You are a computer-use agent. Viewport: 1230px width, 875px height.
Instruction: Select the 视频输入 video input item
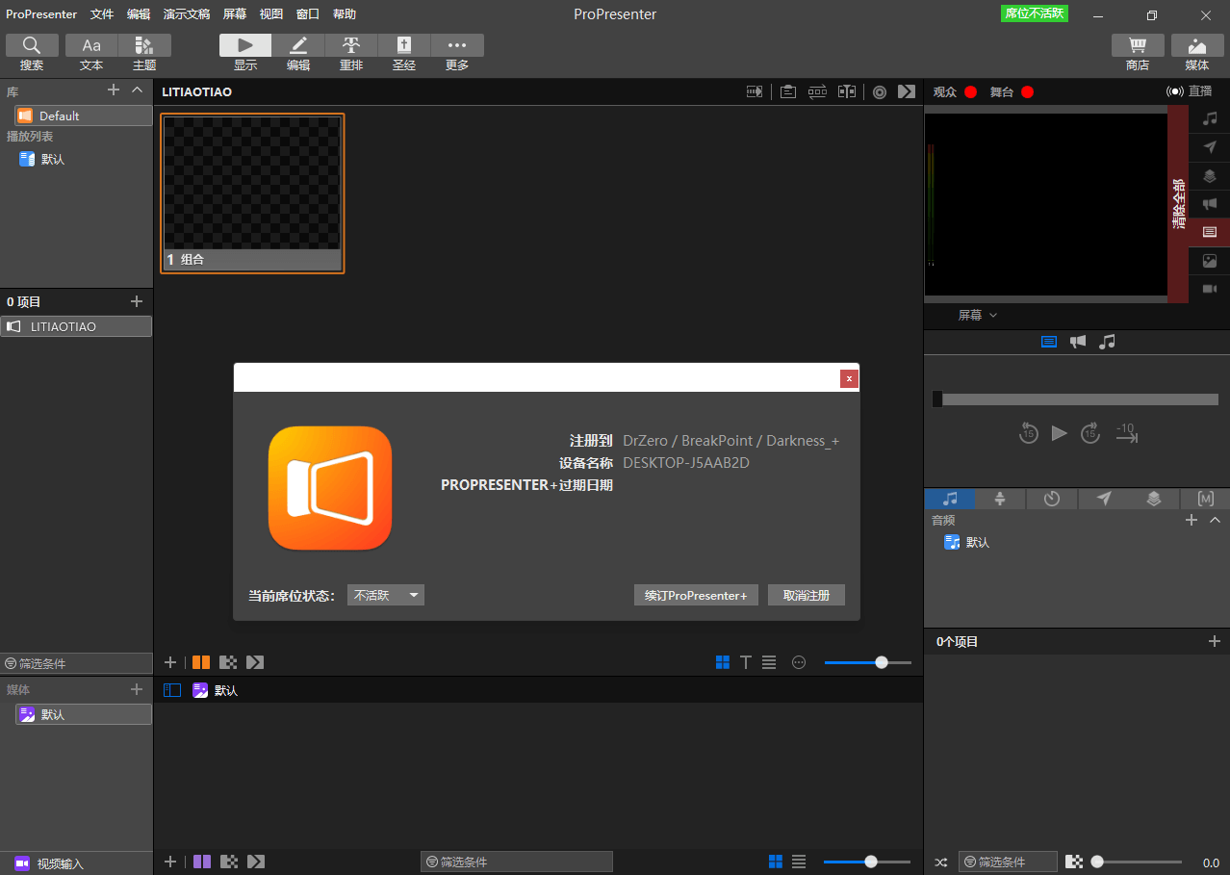(x=76, y=863)
